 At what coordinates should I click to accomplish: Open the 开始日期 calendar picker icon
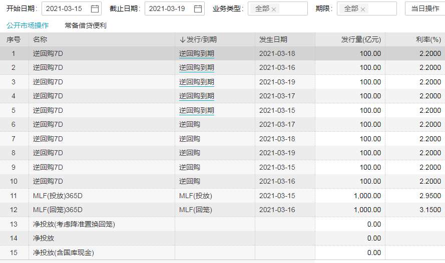click(95, 9)
